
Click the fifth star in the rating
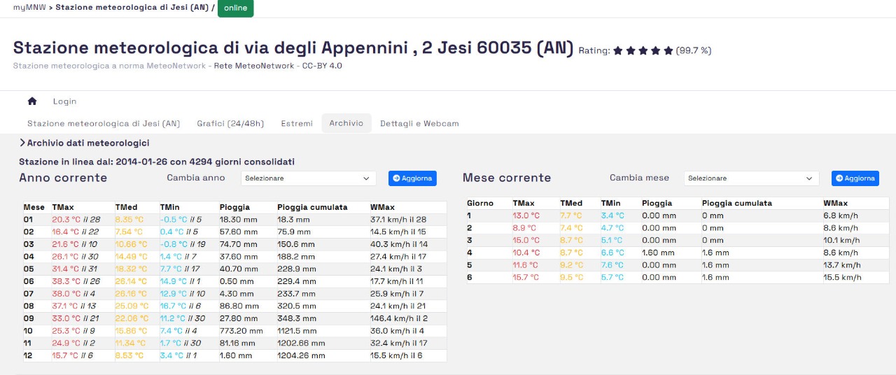coord(668,50)
